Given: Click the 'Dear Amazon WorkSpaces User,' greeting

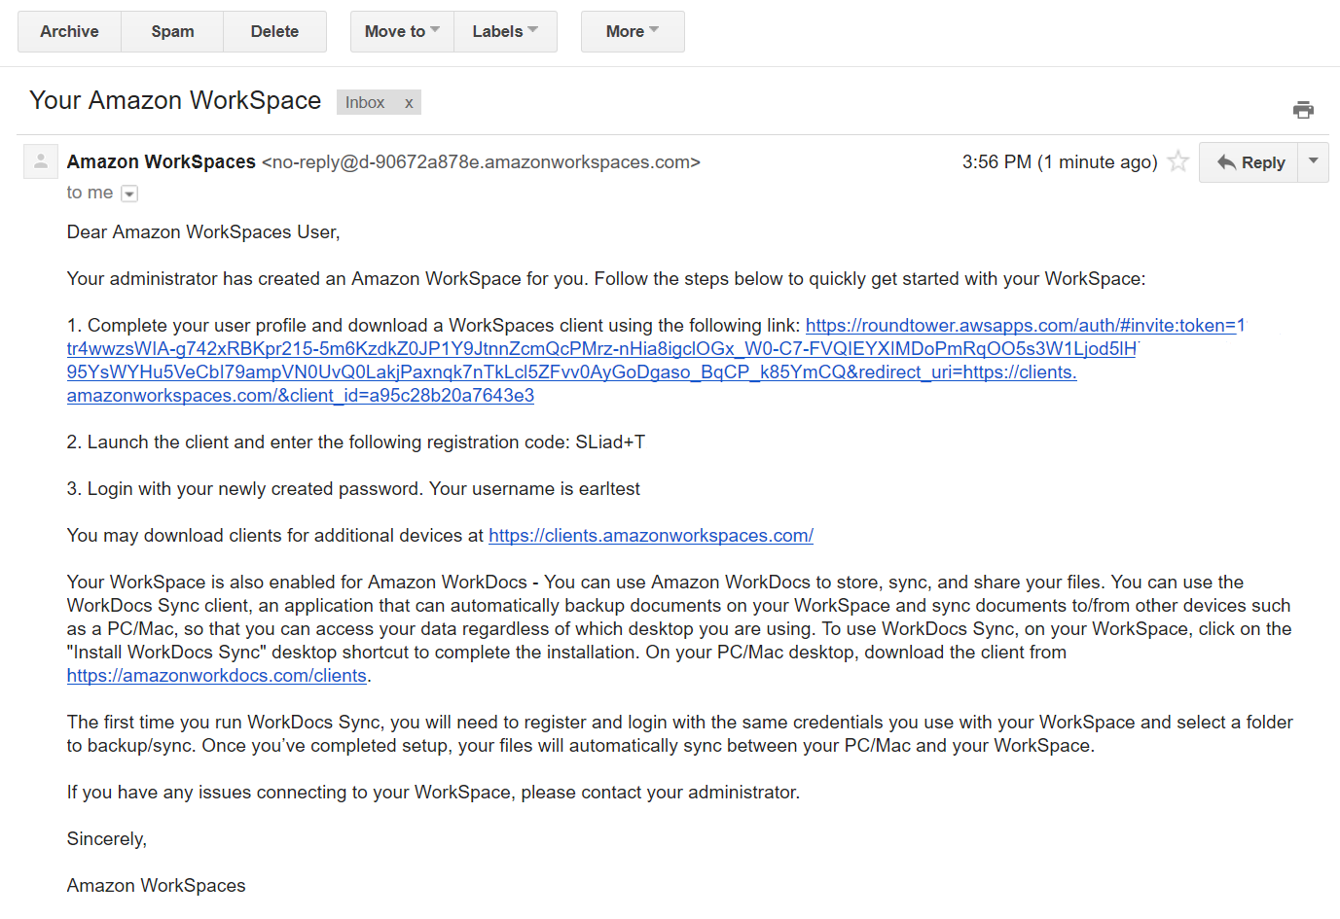Looking at the screenshot, I should pyautogui.click(x=203, y=232).
